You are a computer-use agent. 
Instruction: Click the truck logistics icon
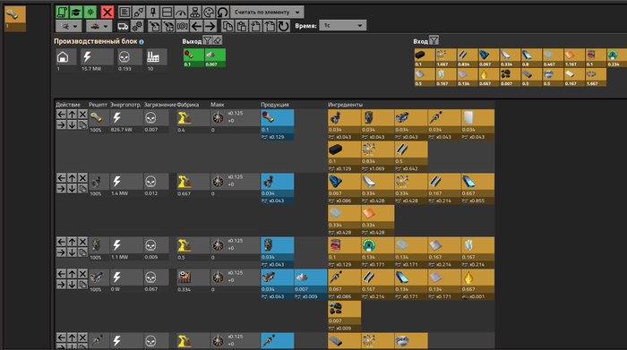coord(123,26)
